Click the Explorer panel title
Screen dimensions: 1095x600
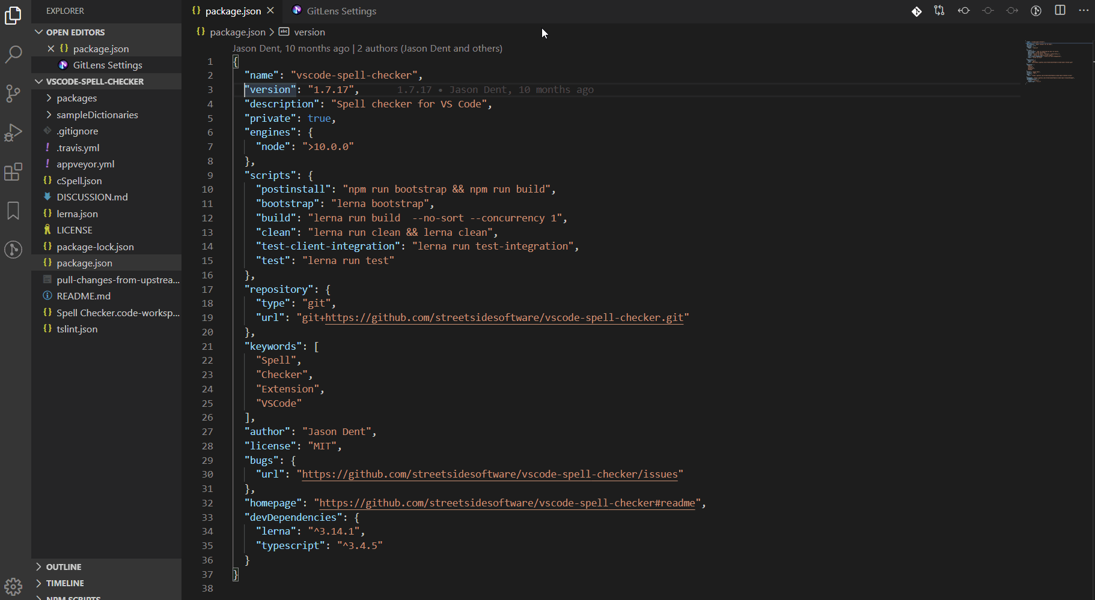[66, 11]
